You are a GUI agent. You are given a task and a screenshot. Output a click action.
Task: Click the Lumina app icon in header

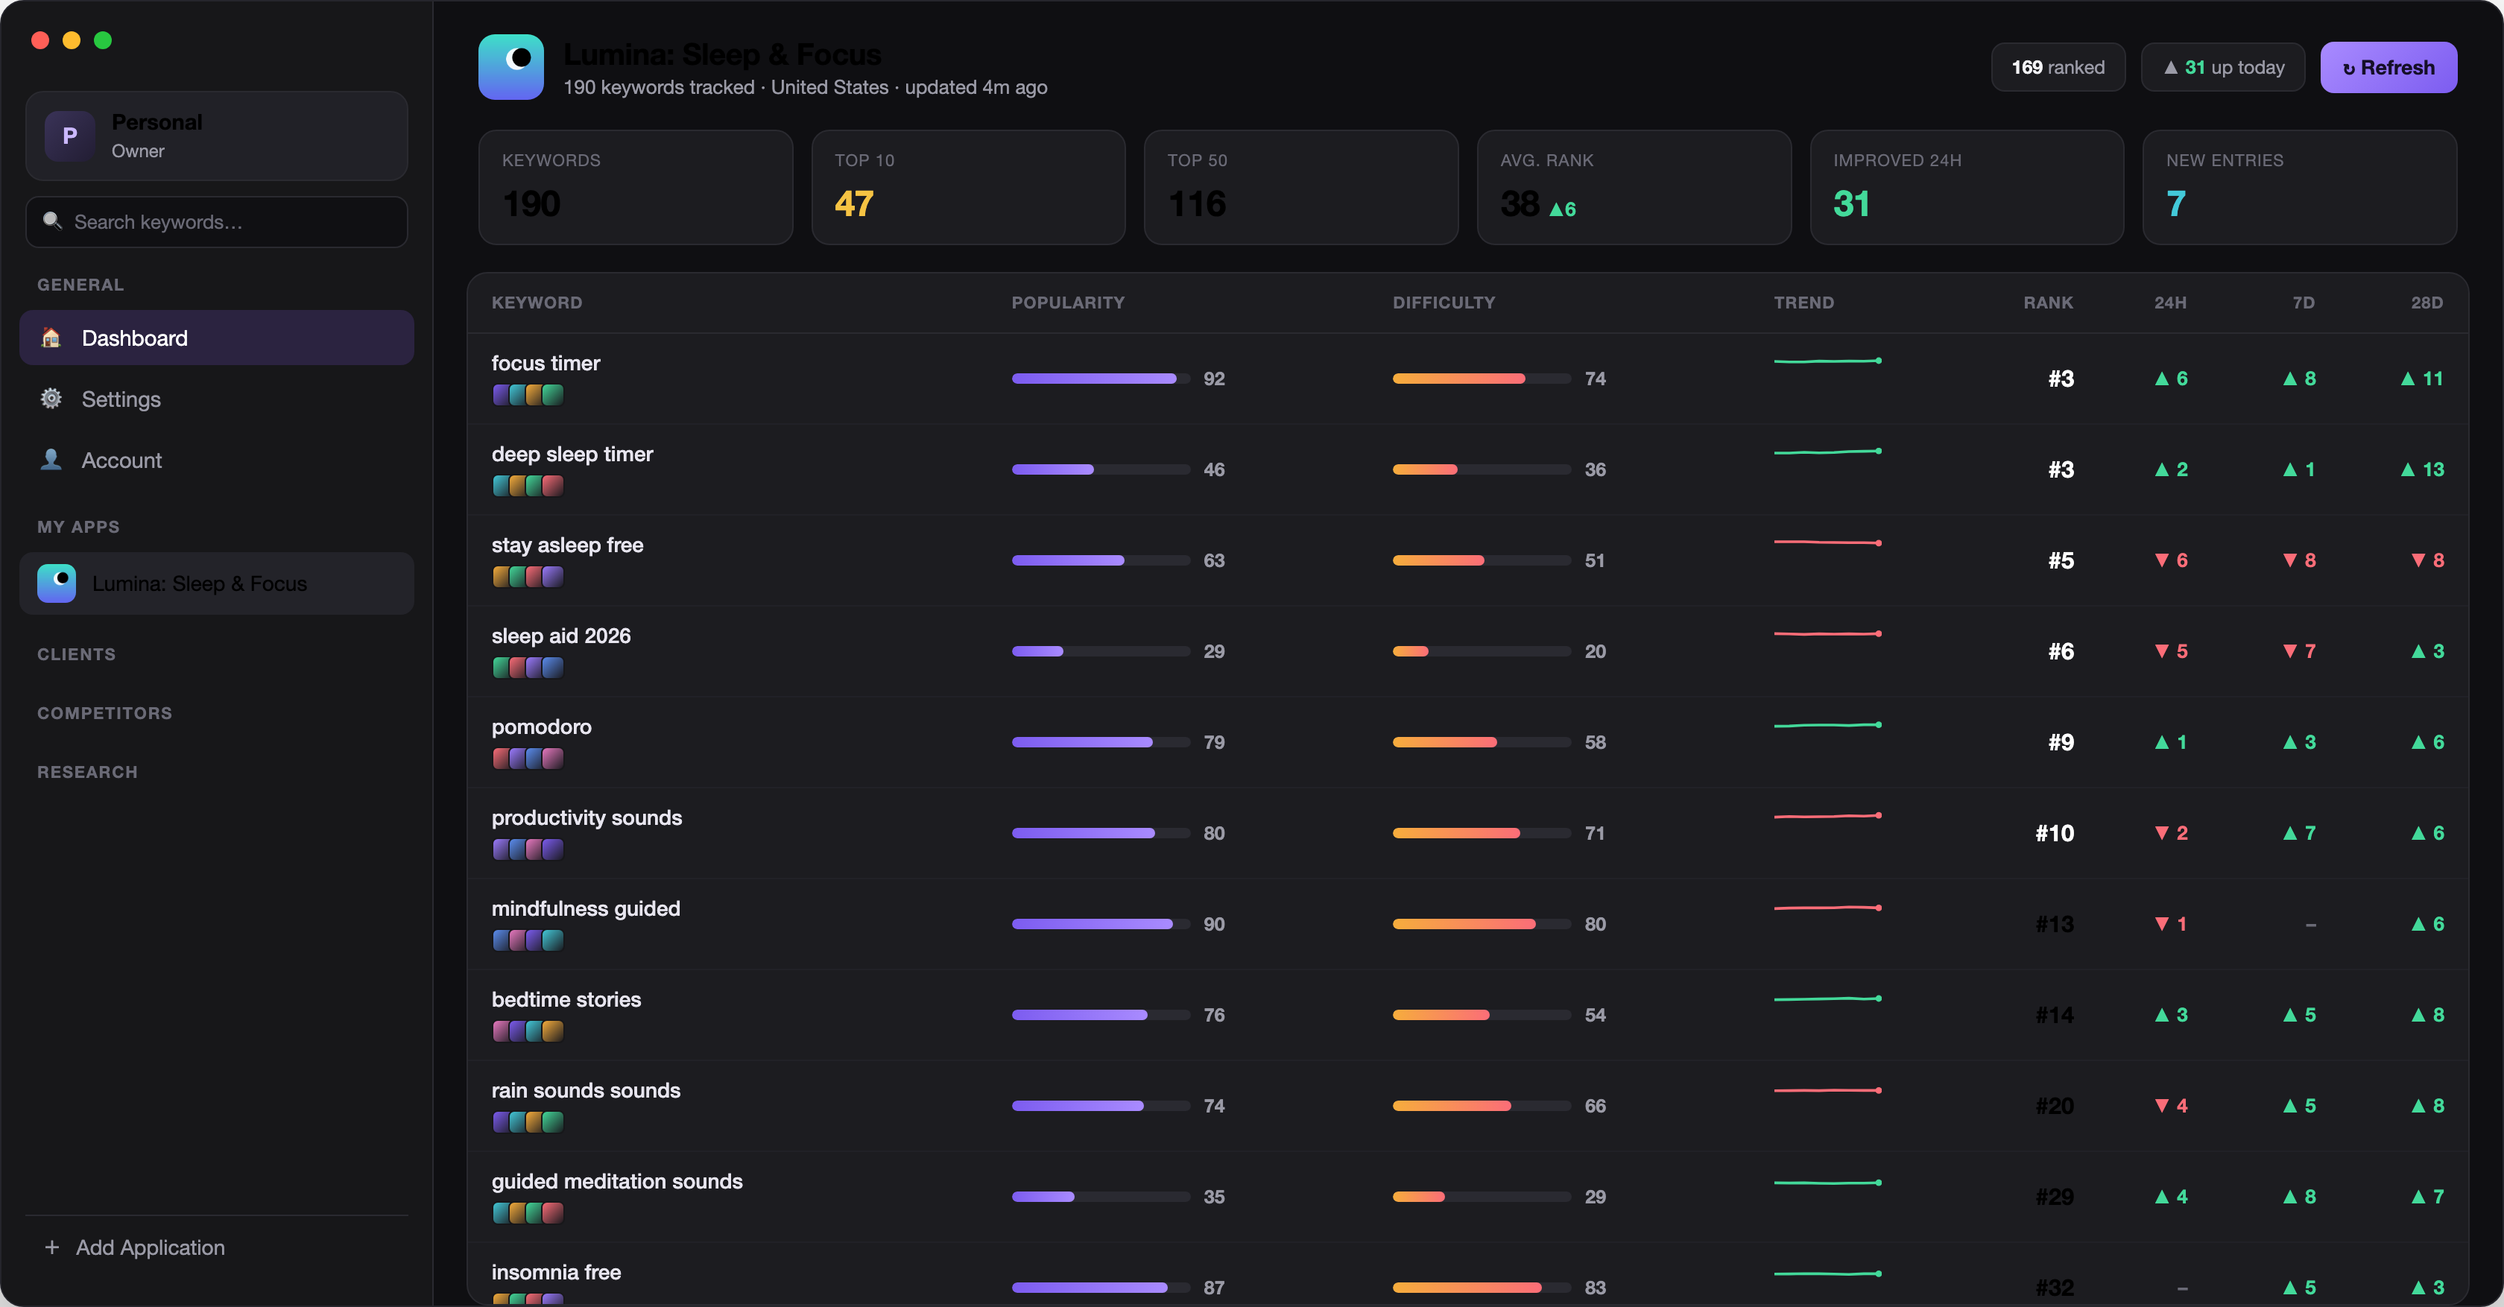click(x=510, y=67)
